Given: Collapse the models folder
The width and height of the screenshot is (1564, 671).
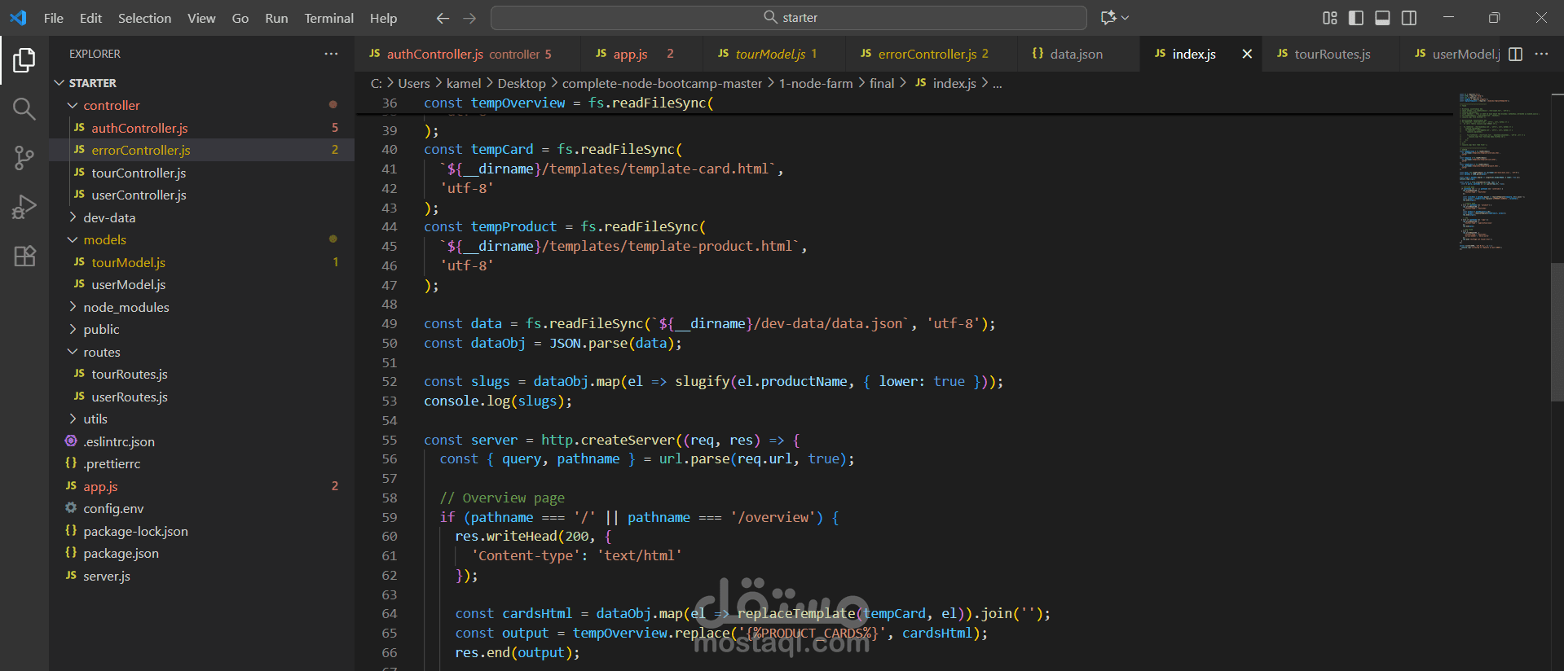Looking at the screenshot, I should [x=73, y=239].
